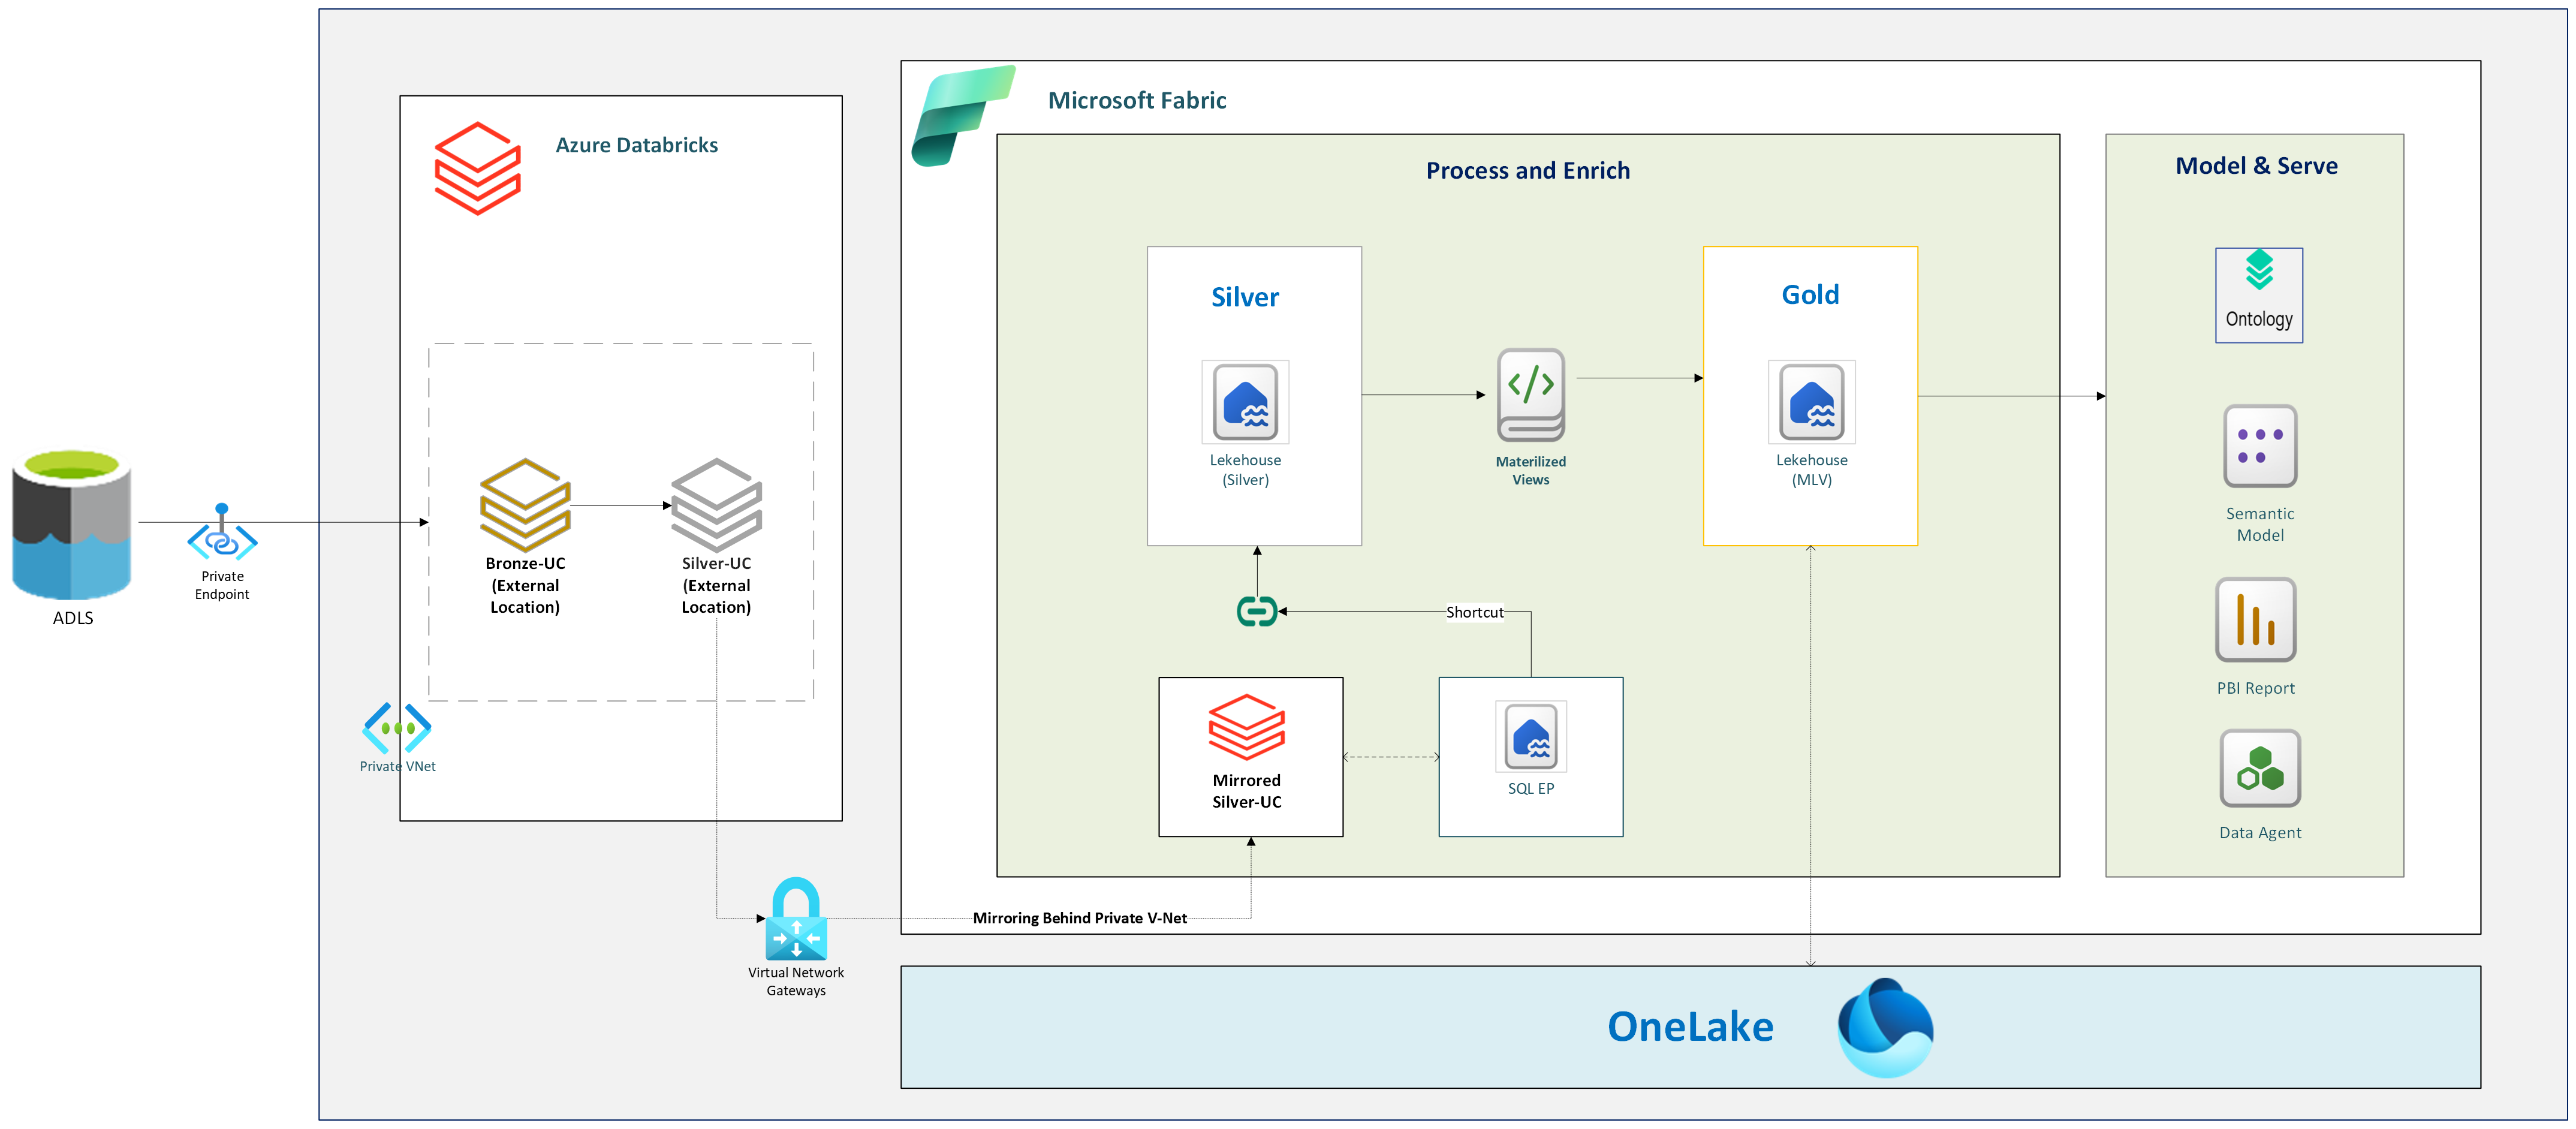Open the Lakehouse (Silver) icon

coord(1245,402)
